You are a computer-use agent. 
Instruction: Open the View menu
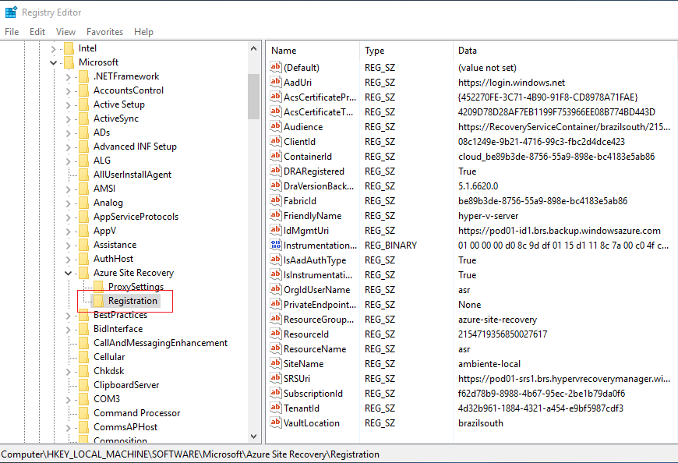tap(65, 31)
